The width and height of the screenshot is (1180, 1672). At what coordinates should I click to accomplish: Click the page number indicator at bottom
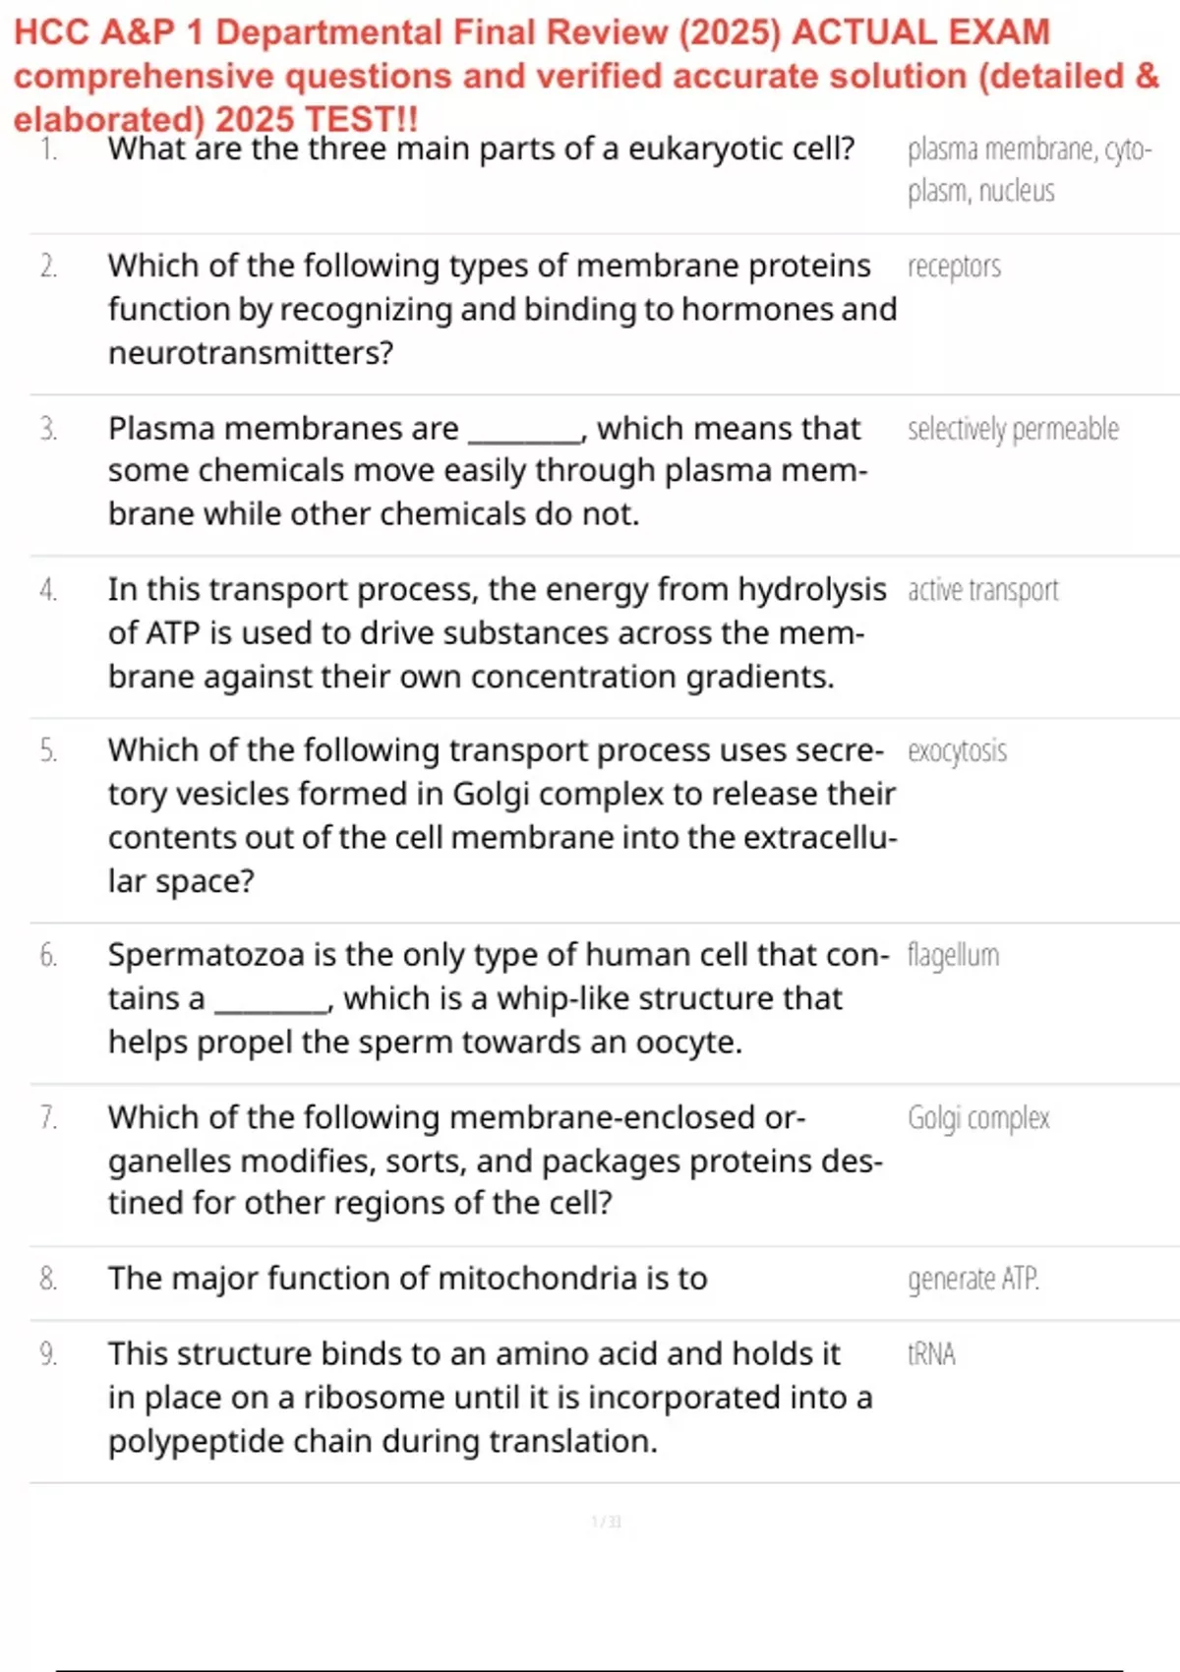click(x=606, y=1522)
